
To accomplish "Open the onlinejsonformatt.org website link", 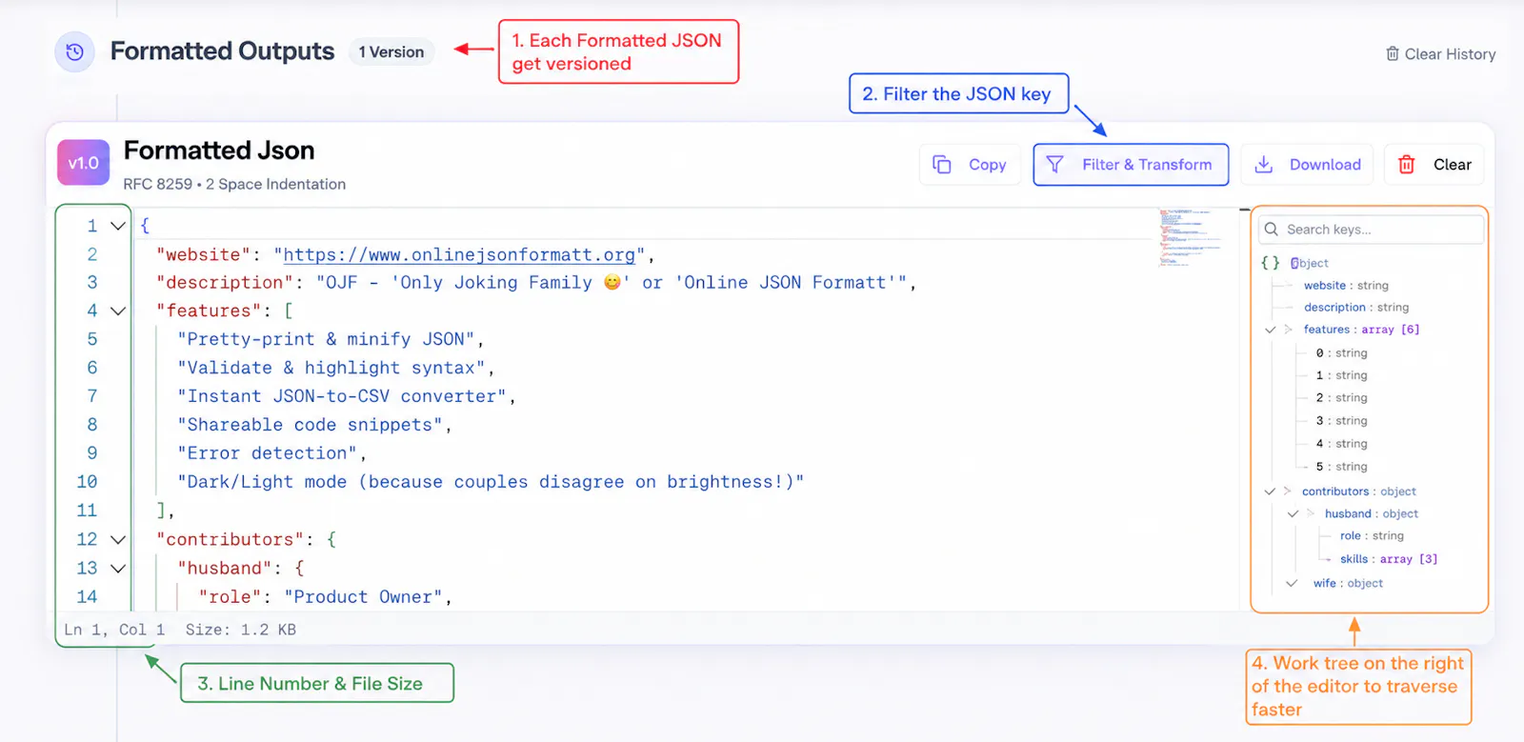I will pyautogui.click(x=459, y=255).
